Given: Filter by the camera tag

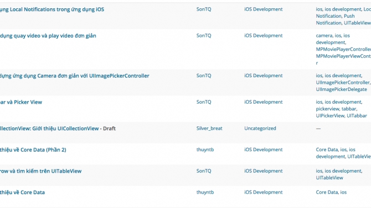Looking at the screenshot, I should coord(324,36).
